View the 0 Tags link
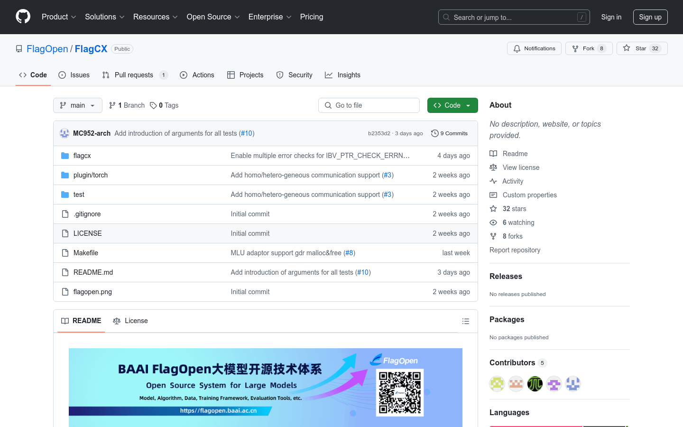 pyautogui.click(x=164, y=105)
